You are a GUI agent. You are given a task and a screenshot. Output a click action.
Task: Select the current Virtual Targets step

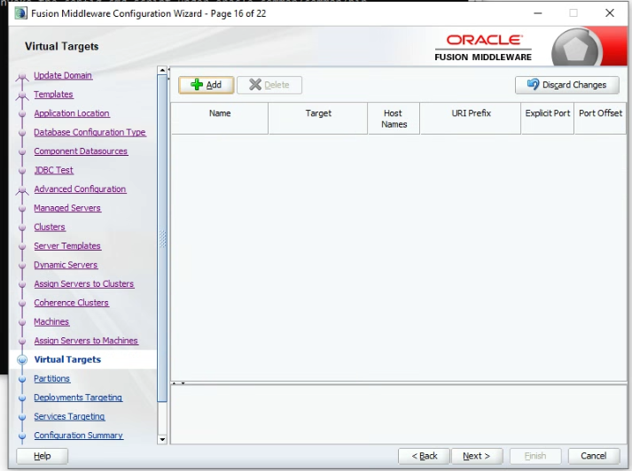(67, 359)
